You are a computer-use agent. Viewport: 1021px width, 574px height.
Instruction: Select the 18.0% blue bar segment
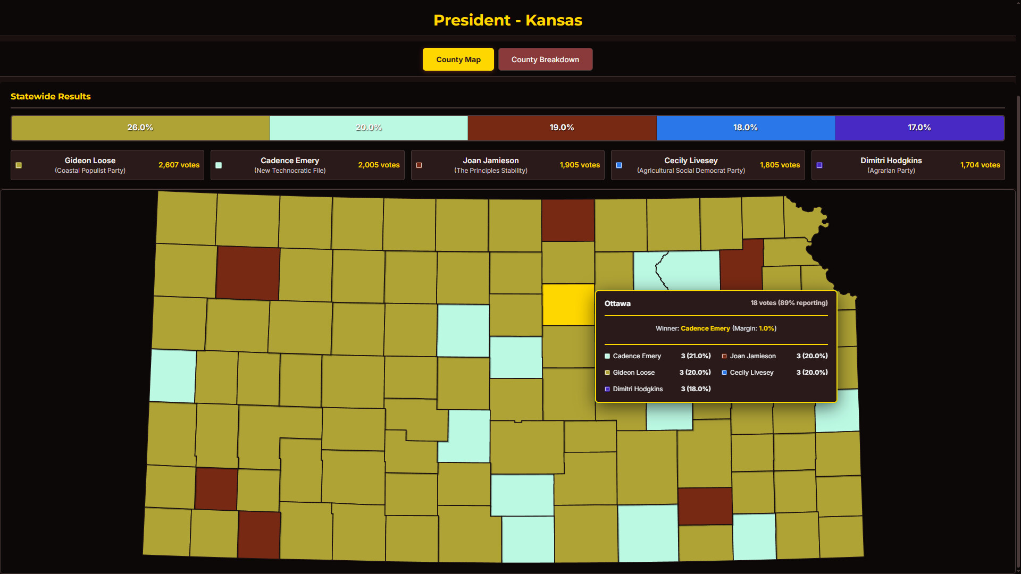[745, 128]
